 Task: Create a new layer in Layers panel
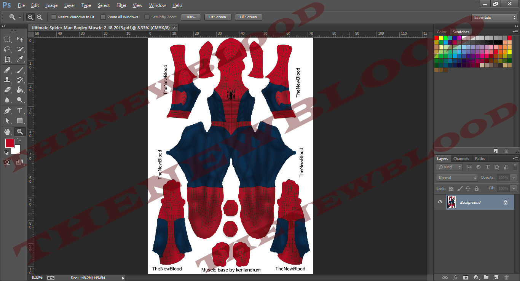tap(496, 278)
